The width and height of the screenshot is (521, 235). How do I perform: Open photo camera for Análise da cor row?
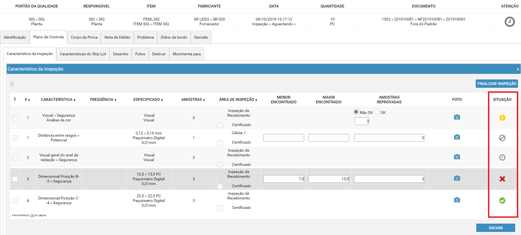tap(457, 117)
